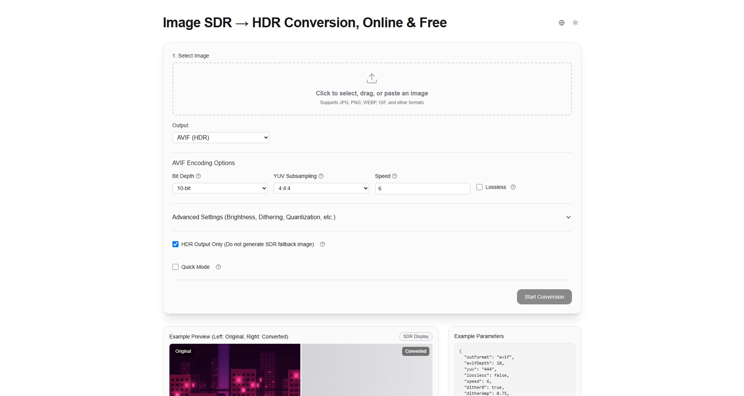
Task: Enable the Quick Mode checkbox
Action: (175, 267)
